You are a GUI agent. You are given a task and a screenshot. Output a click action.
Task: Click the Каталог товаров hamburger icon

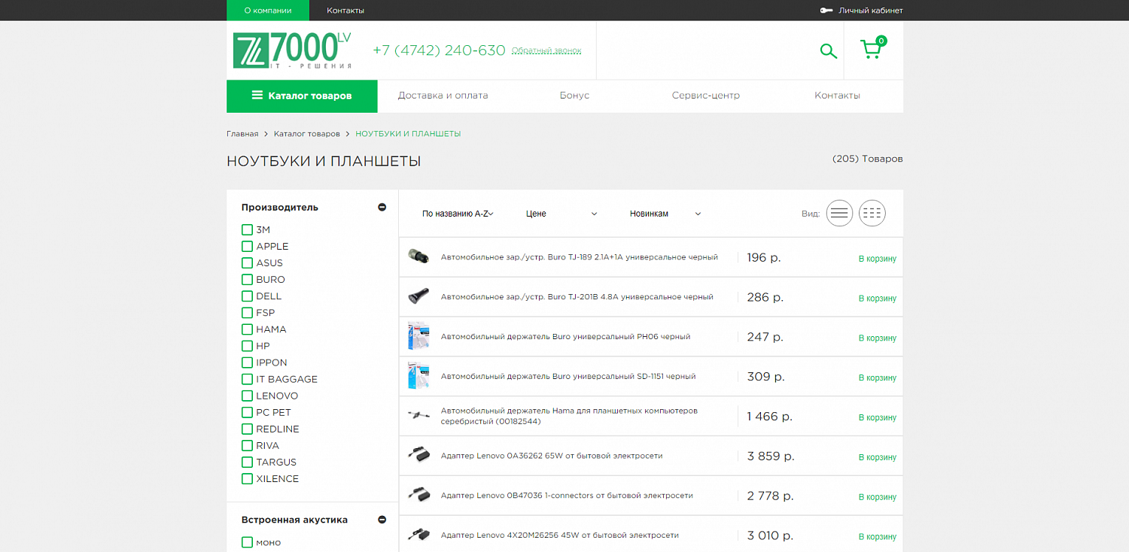click(257, 96)
